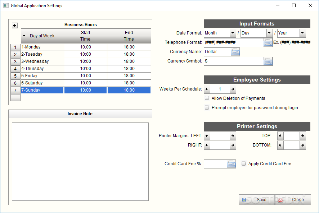319x213 pixels.
Task: Increase printer LEFT margin with right arrow
Action: click(x=233, y=136)
